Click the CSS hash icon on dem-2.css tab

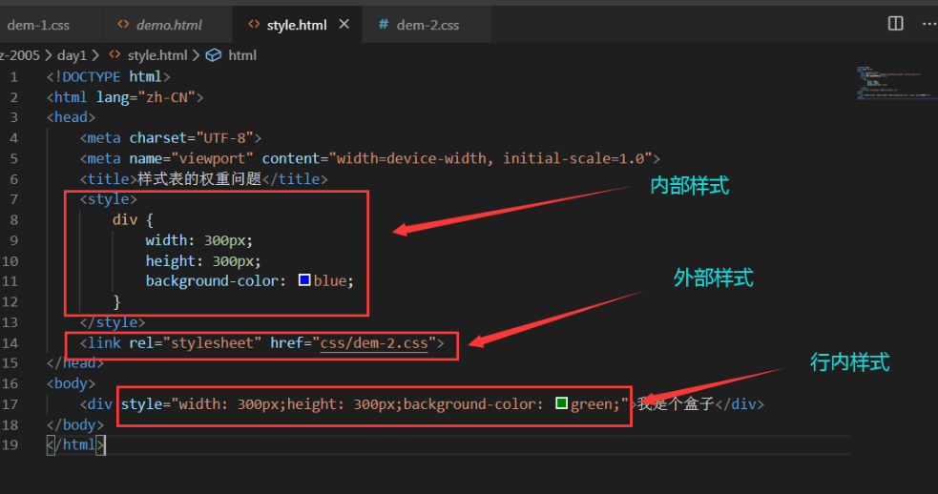click(x=384, y=25)
